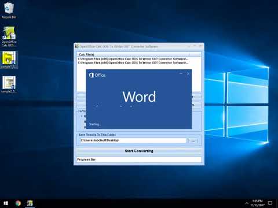Open the folder browse '...' button
Image resolution: width=278 pixels, height=208 pixels.
[x=193, y=141]
